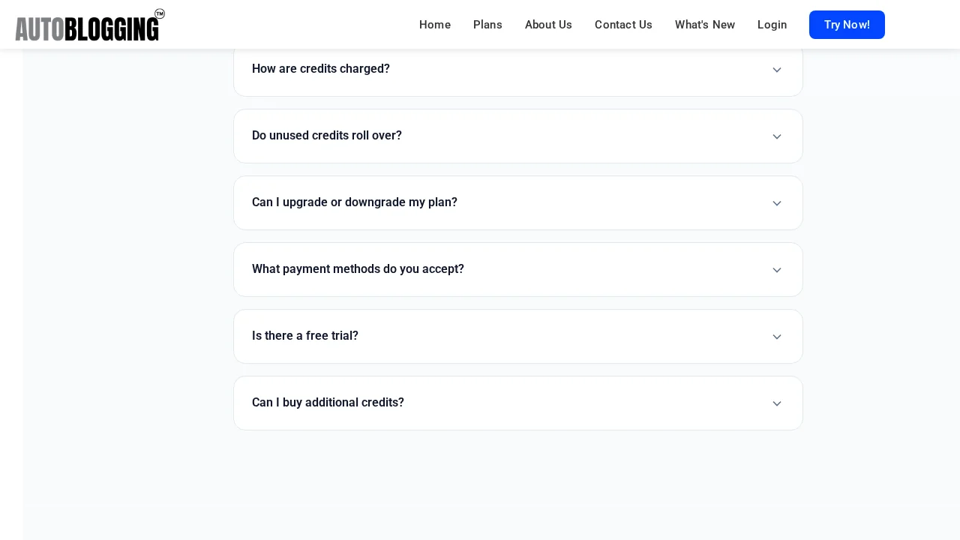Screen dimensions: 960x540
Task: Open the About Us page
Action: pyautogui.click(x=548, y=25)
